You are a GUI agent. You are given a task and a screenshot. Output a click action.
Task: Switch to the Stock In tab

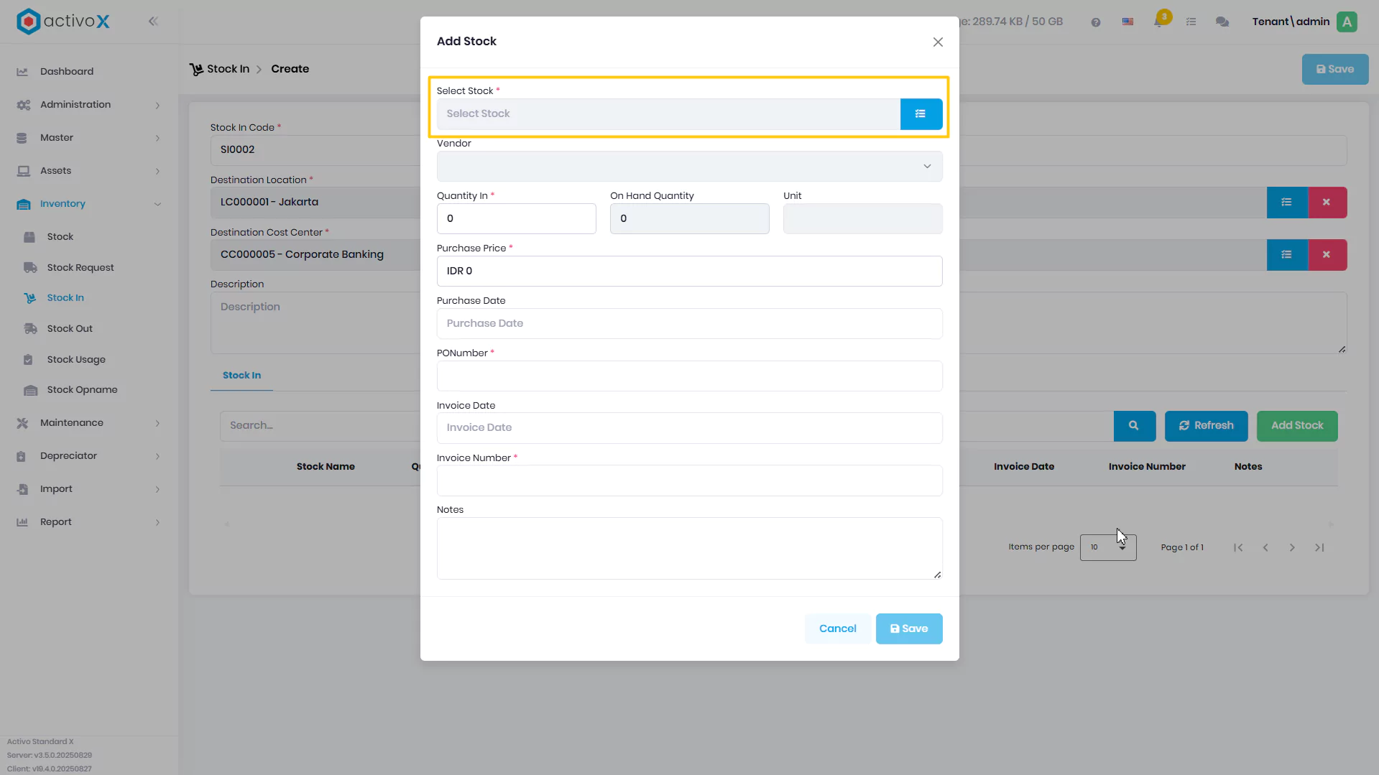tap(241, 376)
